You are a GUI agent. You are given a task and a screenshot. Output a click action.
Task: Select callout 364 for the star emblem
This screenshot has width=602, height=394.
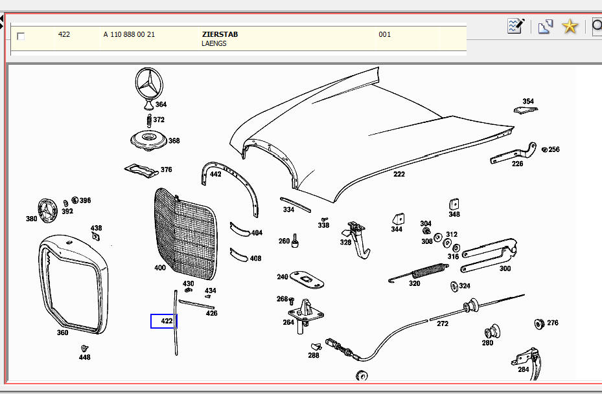160,105
